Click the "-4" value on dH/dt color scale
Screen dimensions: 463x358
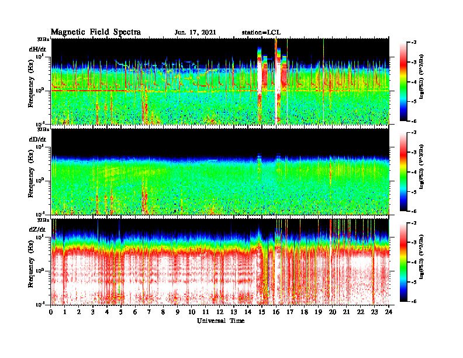pos(413,82)
